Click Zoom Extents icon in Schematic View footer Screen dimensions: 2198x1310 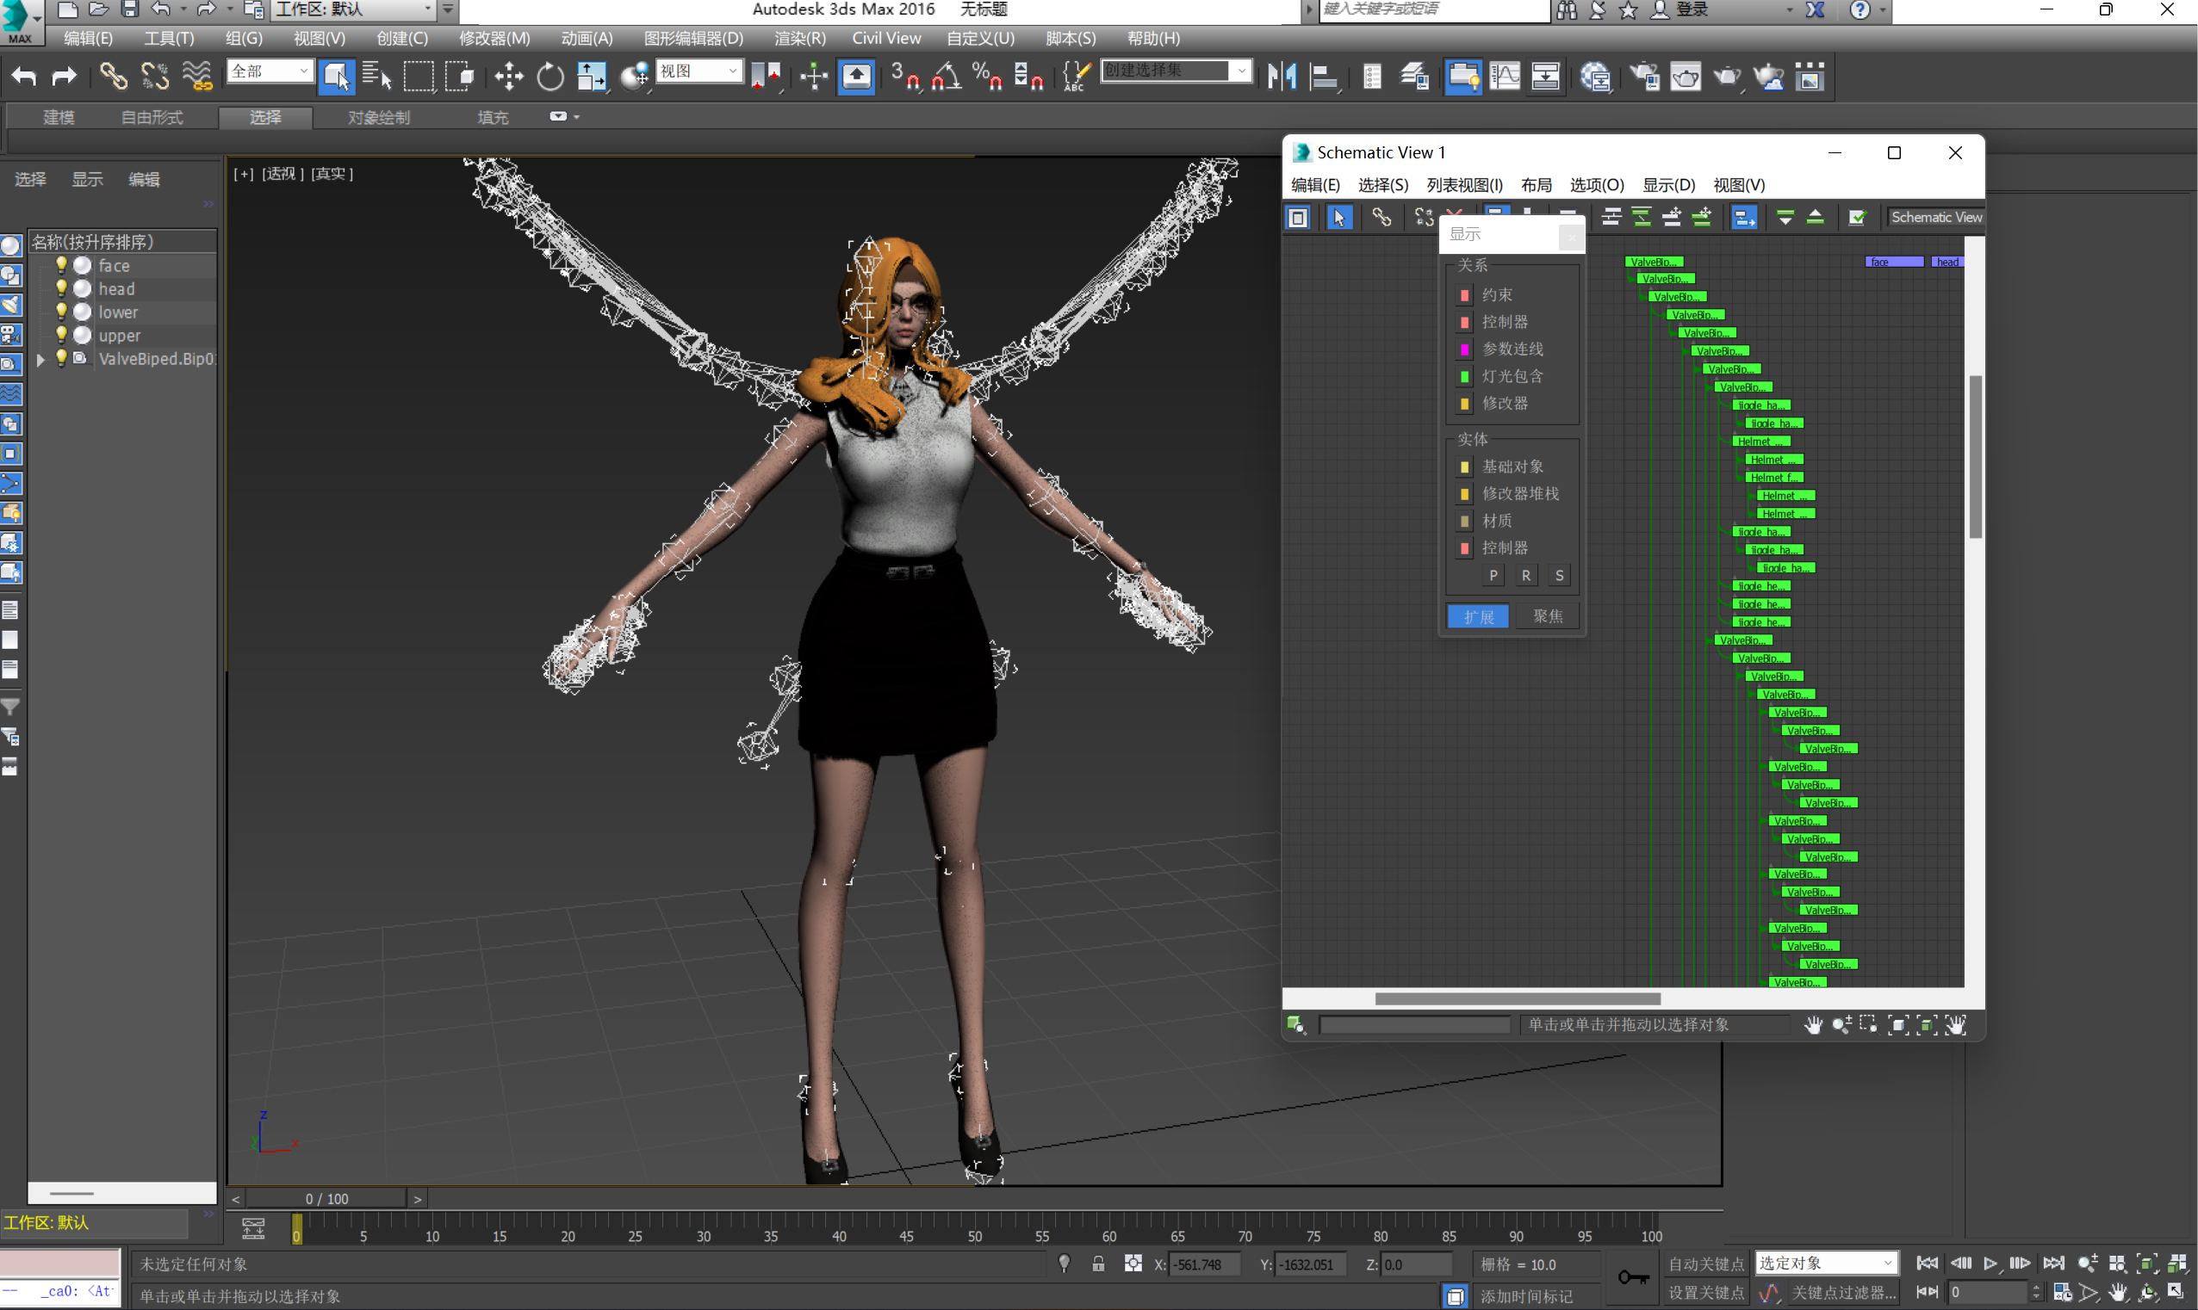click(1897, 1025)
